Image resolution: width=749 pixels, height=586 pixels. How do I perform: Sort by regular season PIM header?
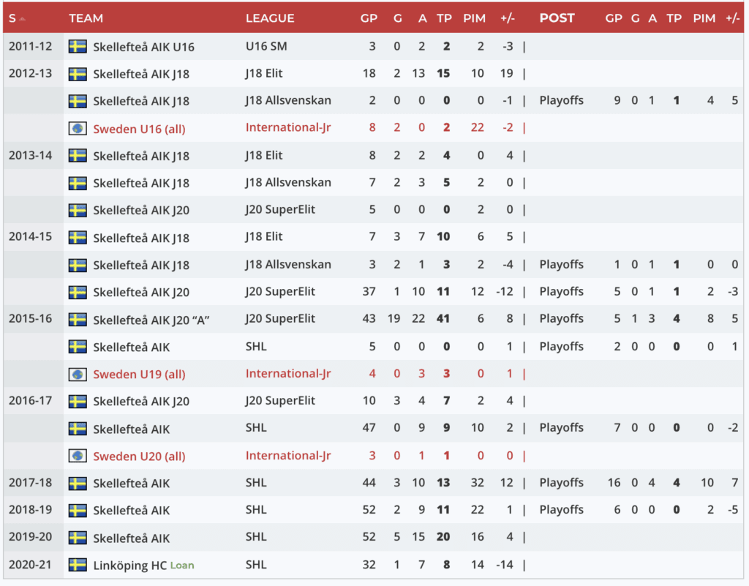point(474,18)
